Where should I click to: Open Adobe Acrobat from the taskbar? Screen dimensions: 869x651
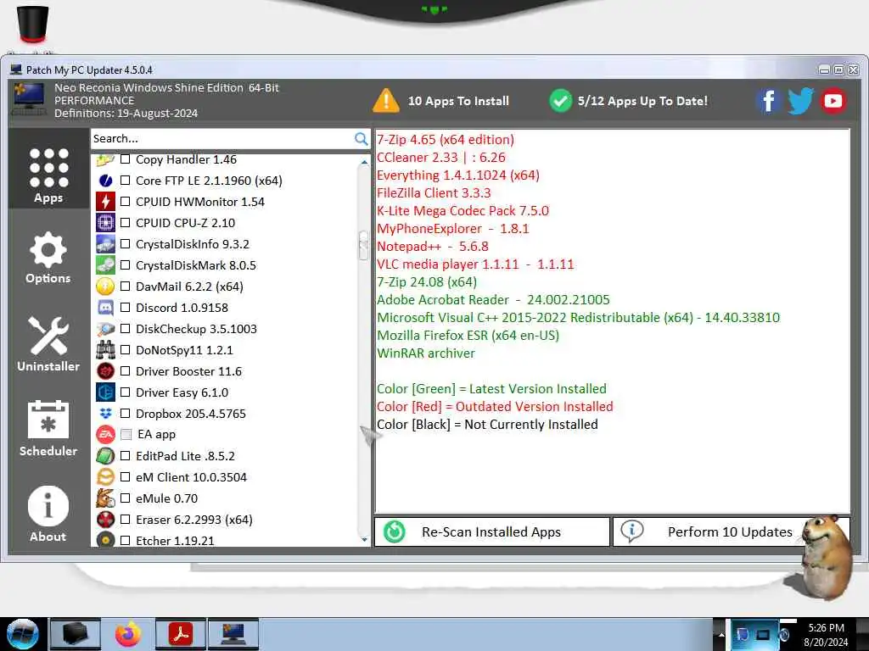pos(181,634)
